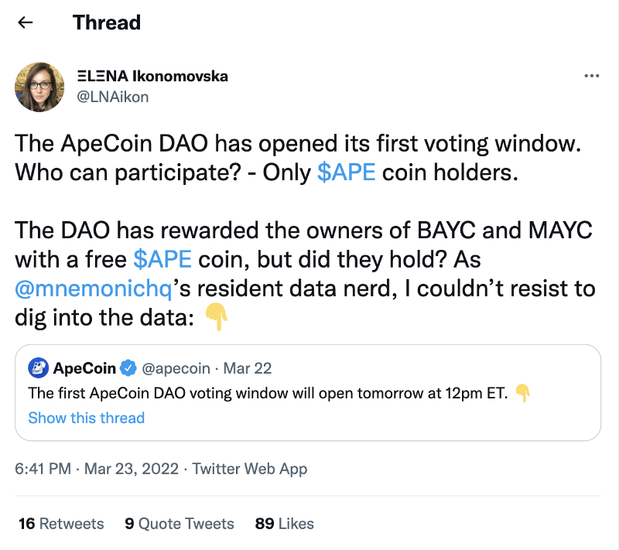The image size is (619, 550).
Task: Click the Twitter Web App source label
Action: [x=250, y=469]
